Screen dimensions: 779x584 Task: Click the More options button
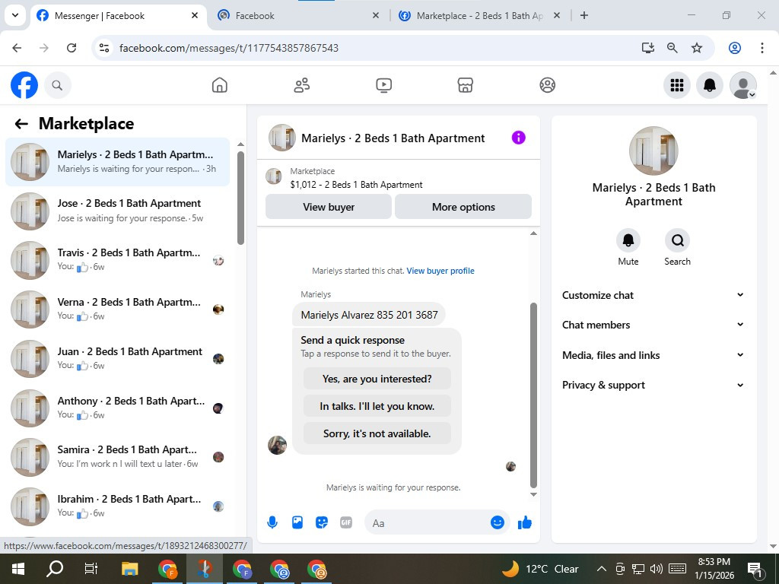[463, 207]
